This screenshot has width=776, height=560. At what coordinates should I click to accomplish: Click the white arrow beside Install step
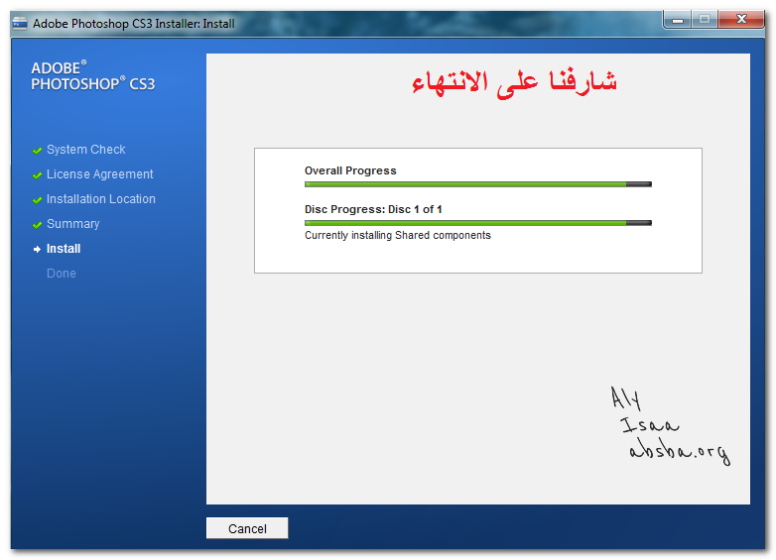coord(37,250)
